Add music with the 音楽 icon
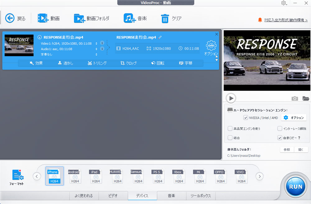311x204 pixels. (x=130, y=18)
